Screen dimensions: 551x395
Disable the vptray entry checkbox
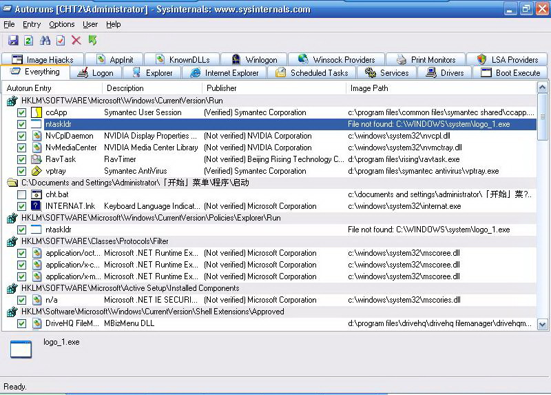22,172
